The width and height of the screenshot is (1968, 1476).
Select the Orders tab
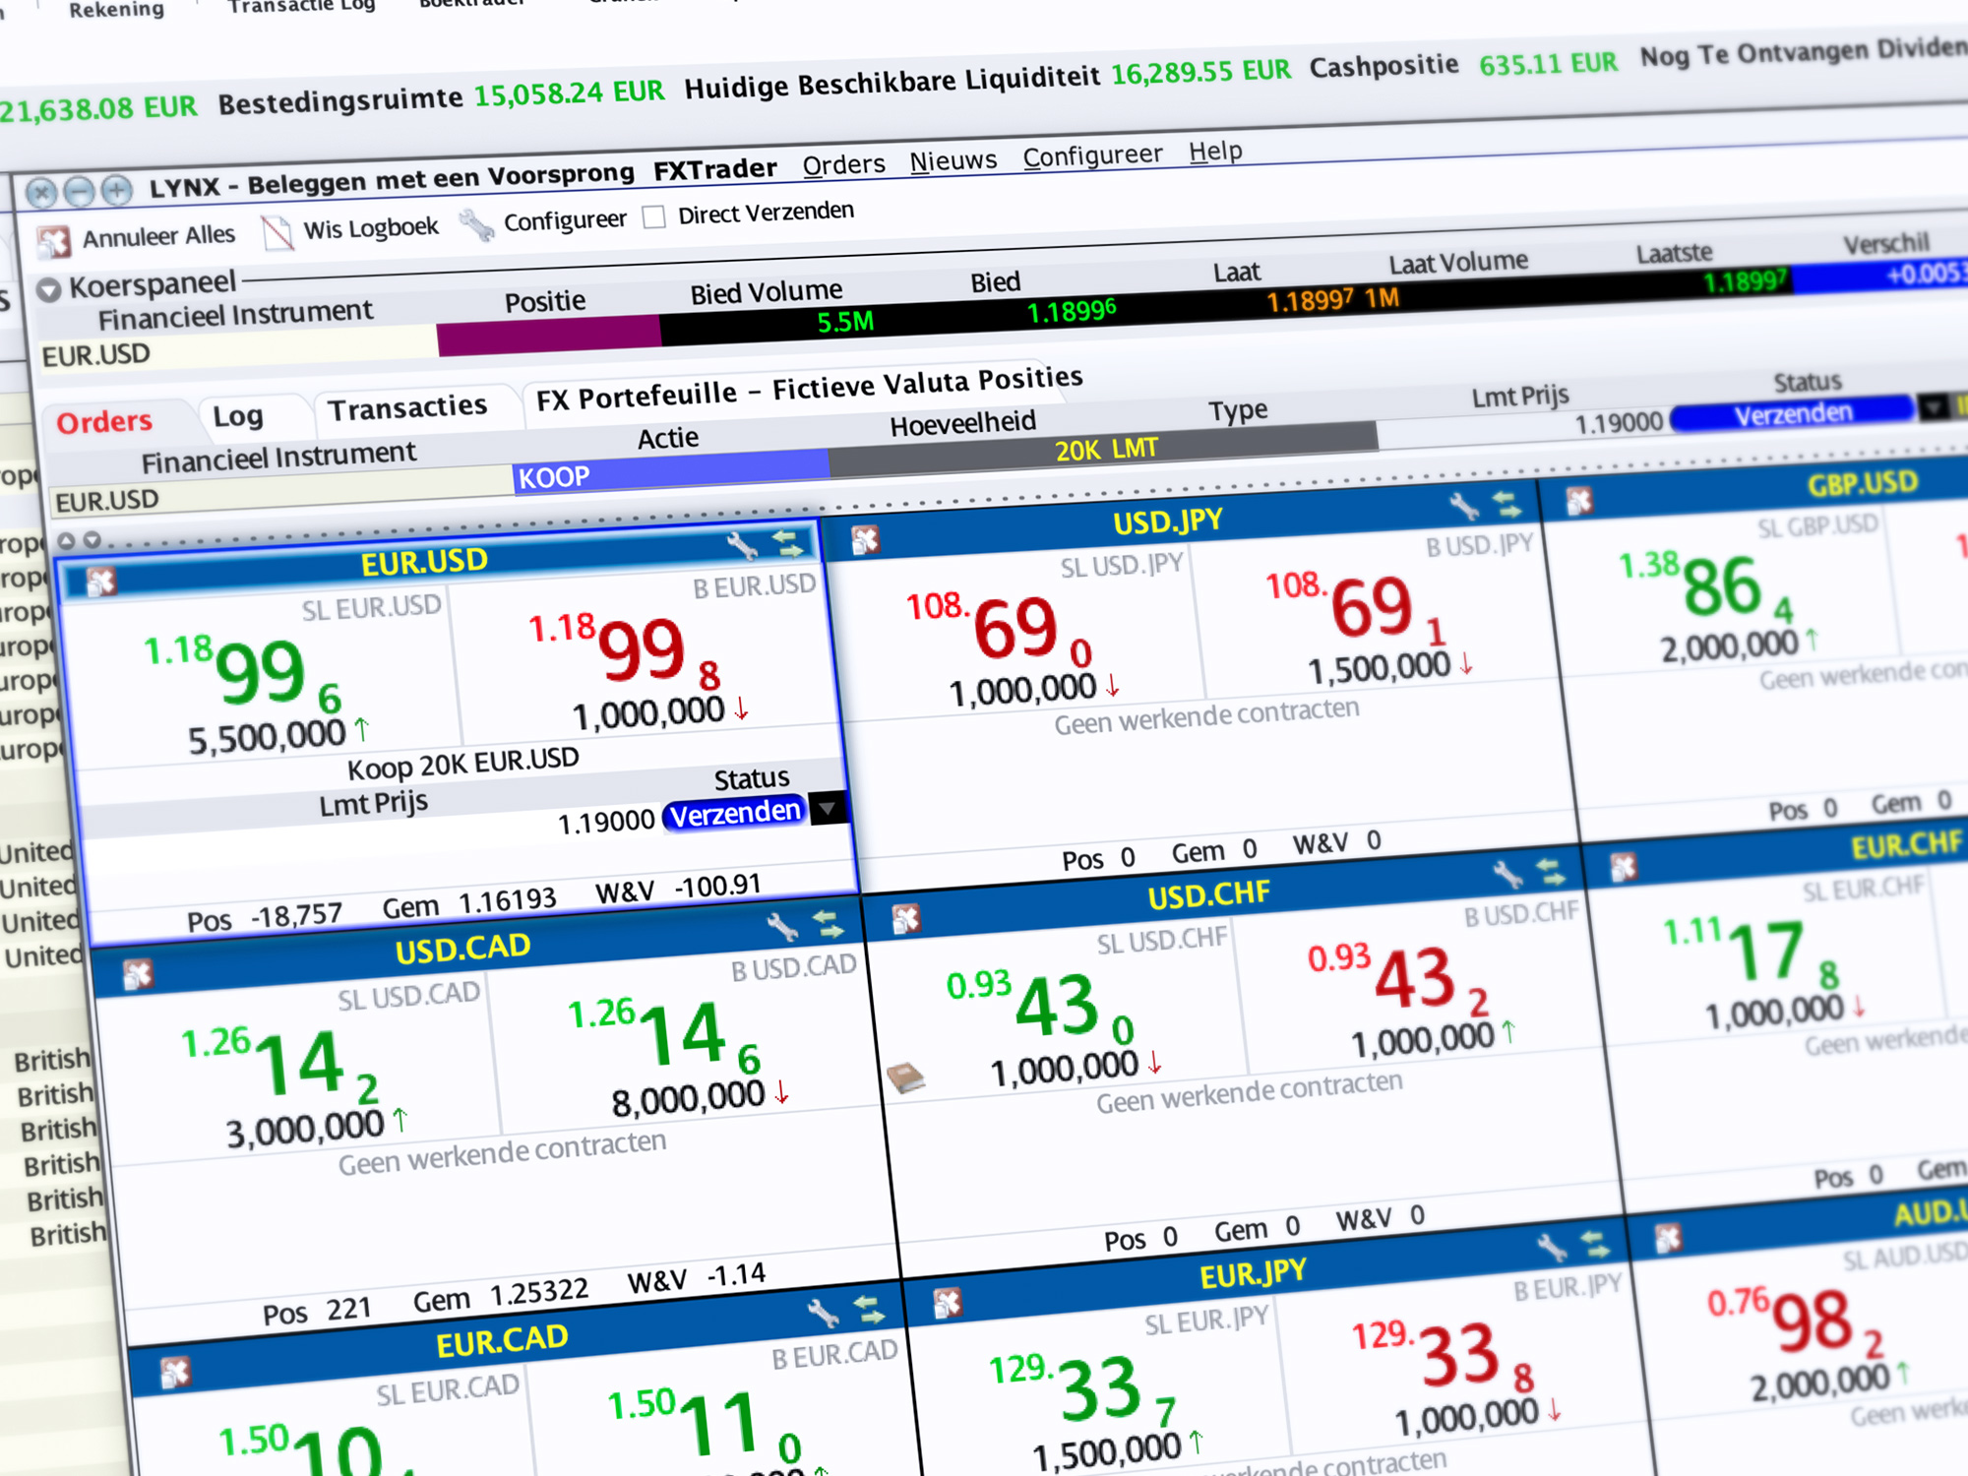(104, 422)
